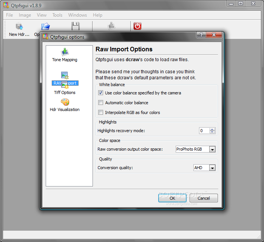This screenshot has height=242, width=264.
Task: Click the Open folder toolbar icon
Action: click(46, 26)
